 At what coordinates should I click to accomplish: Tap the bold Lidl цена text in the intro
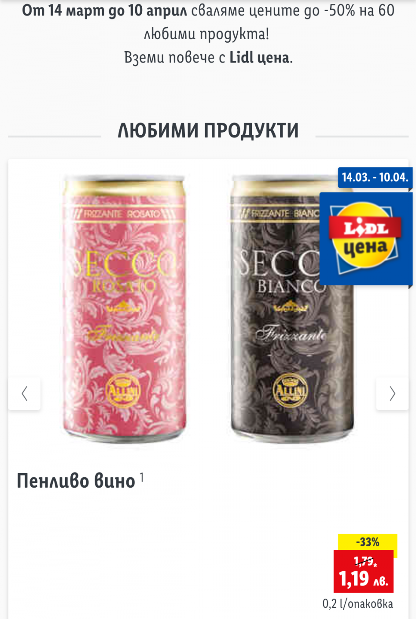(x=259, y=57)
